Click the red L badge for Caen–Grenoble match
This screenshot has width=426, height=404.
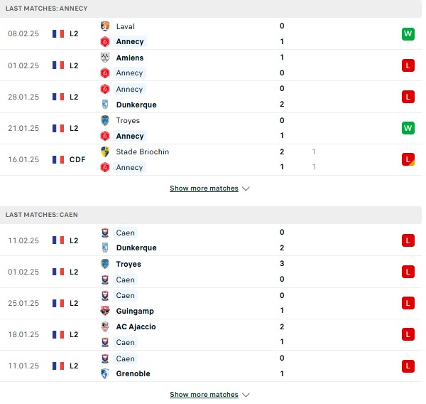(408, 366)
